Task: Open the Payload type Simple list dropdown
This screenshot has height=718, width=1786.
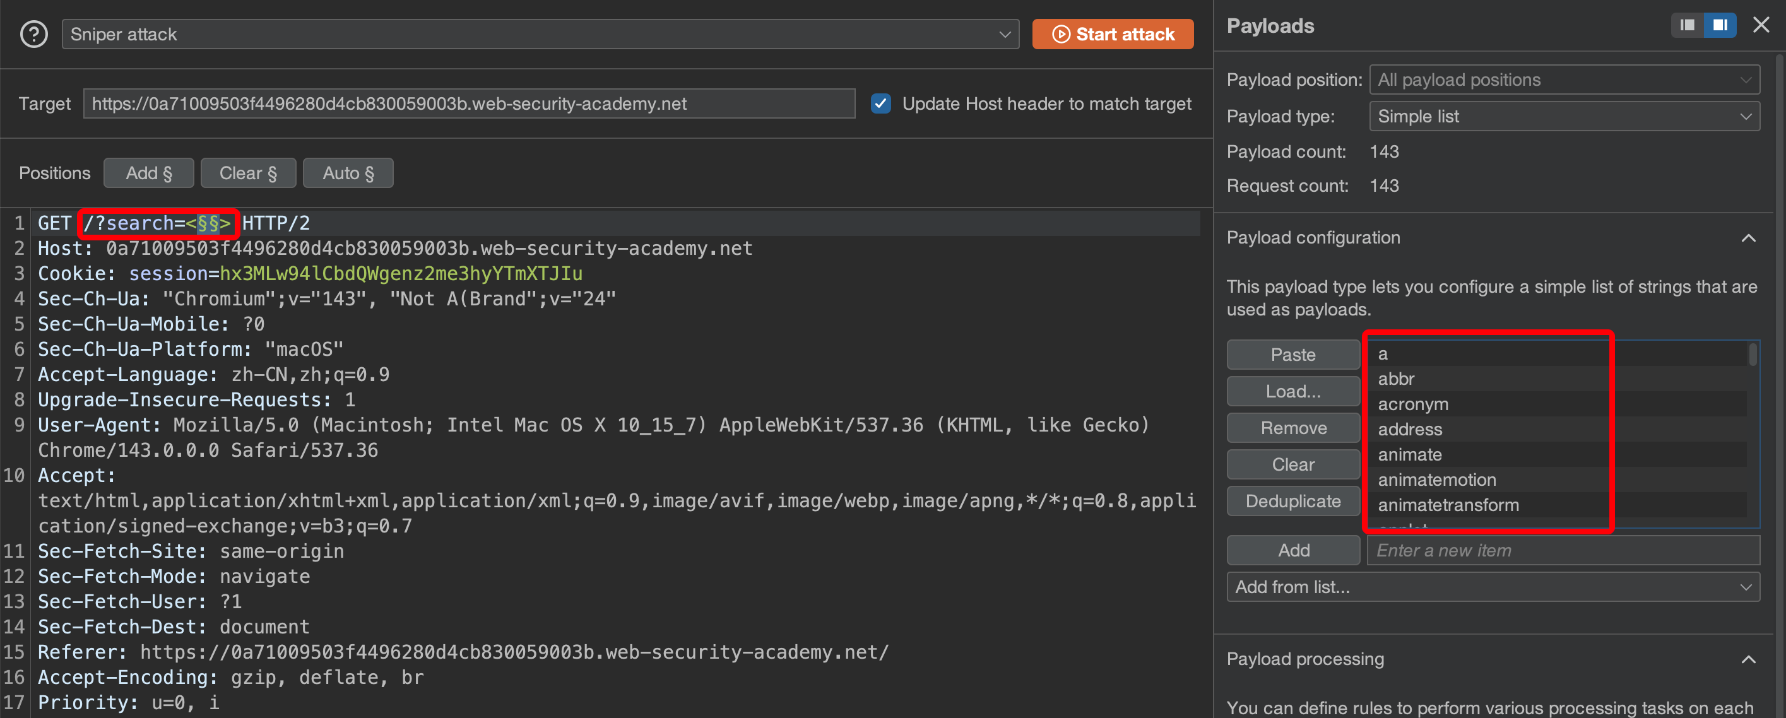Action: point(1564,117)
